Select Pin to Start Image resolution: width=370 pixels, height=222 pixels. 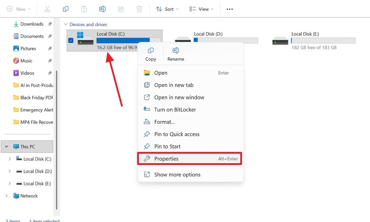point(190,147)
